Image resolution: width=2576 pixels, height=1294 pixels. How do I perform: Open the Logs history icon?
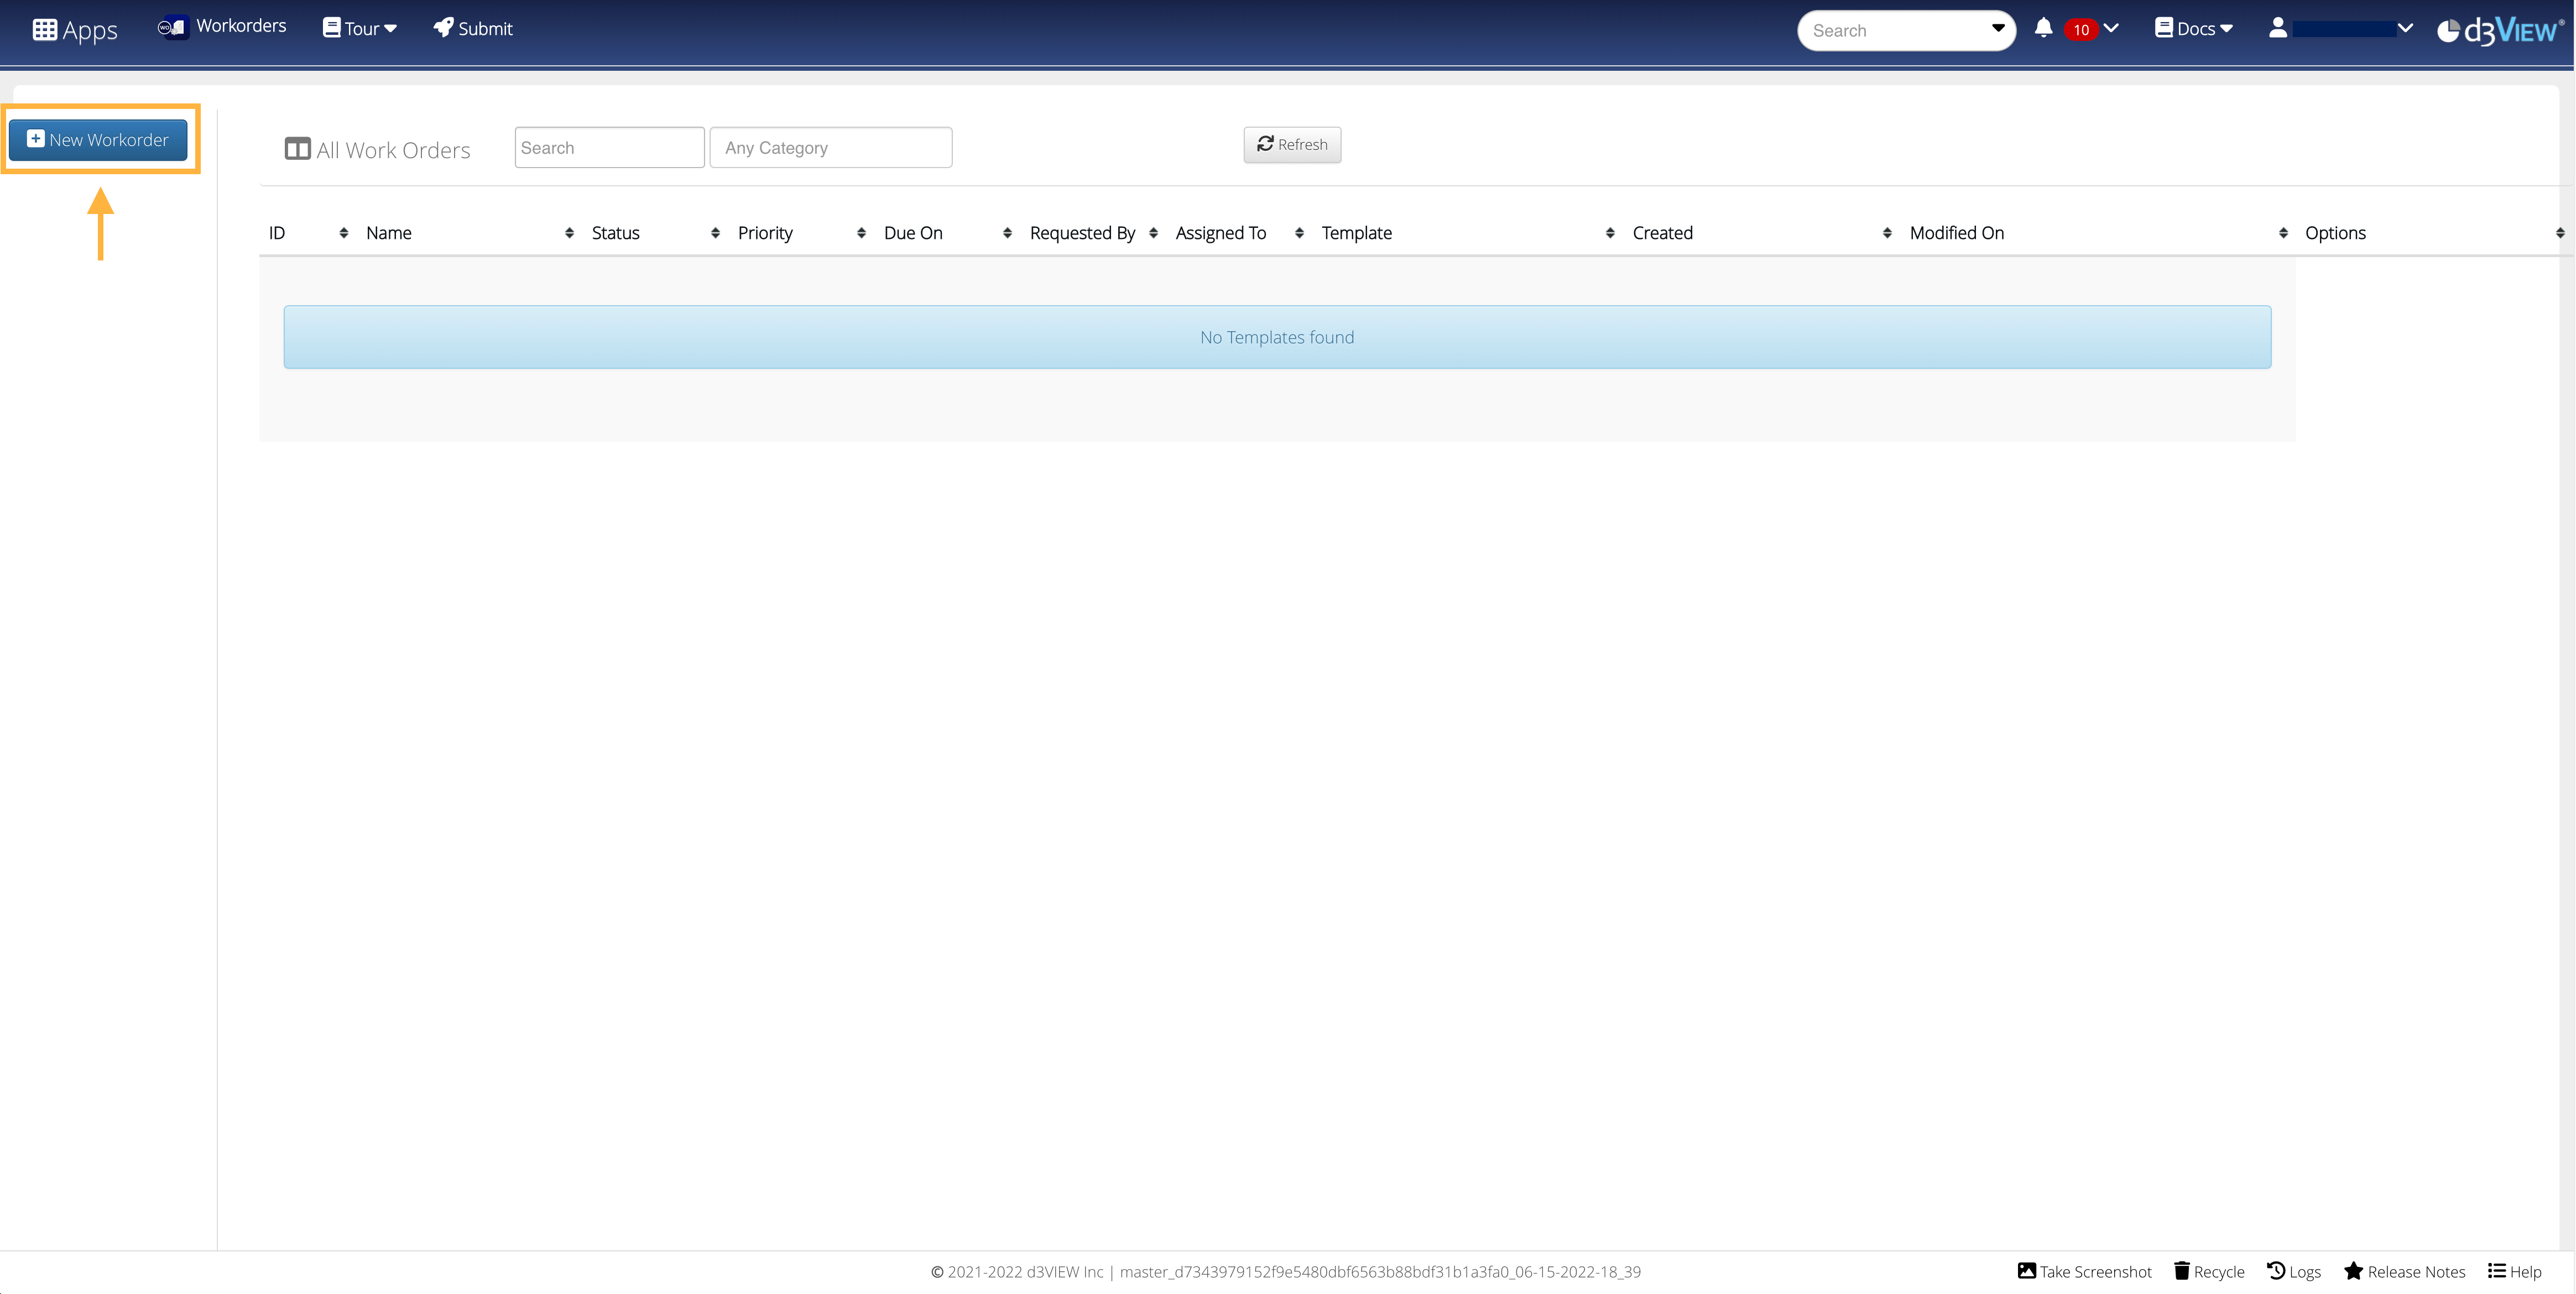(2275, 1270)
